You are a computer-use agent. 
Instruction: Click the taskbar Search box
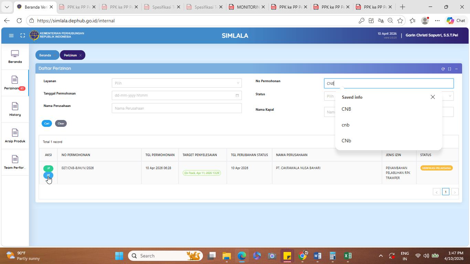(x=165, y=256)
